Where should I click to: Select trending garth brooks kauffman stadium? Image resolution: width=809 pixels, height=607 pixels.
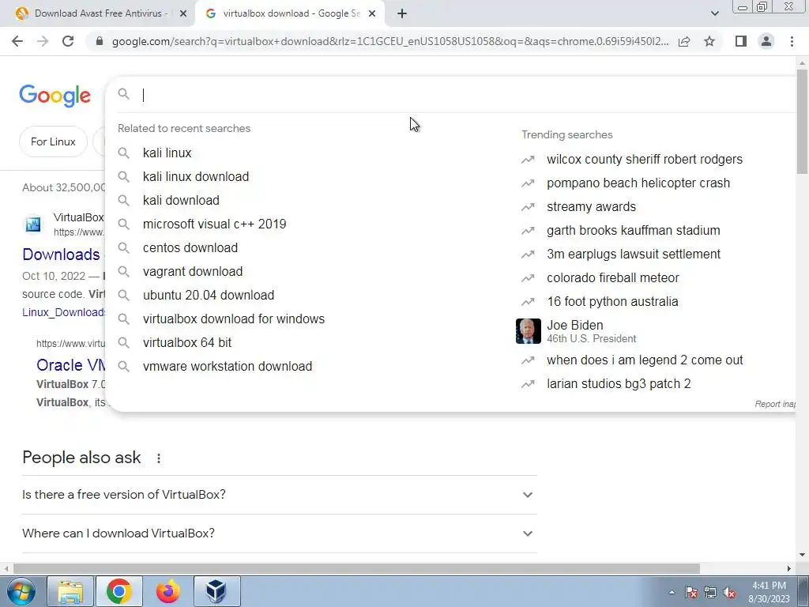[x=633, y=231]
